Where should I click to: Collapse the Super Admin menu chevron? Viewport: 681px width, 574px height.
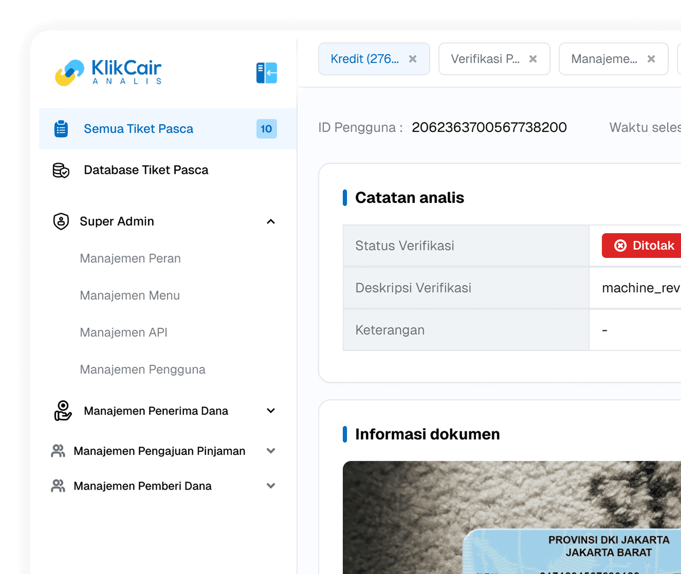(271, 222)
